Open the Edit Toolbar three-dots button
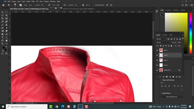Screen dimensions: 194x109 coord(6,44)
